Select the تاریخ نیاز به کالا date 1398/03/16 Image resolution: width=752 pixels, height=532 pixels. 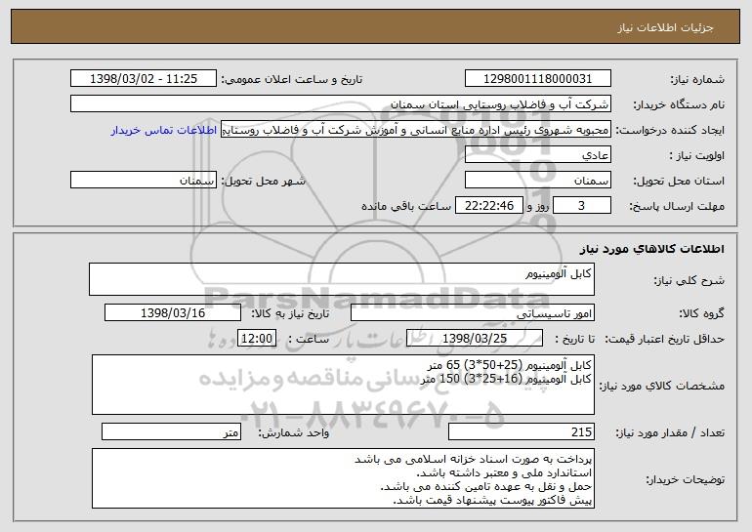coord(173,313)
